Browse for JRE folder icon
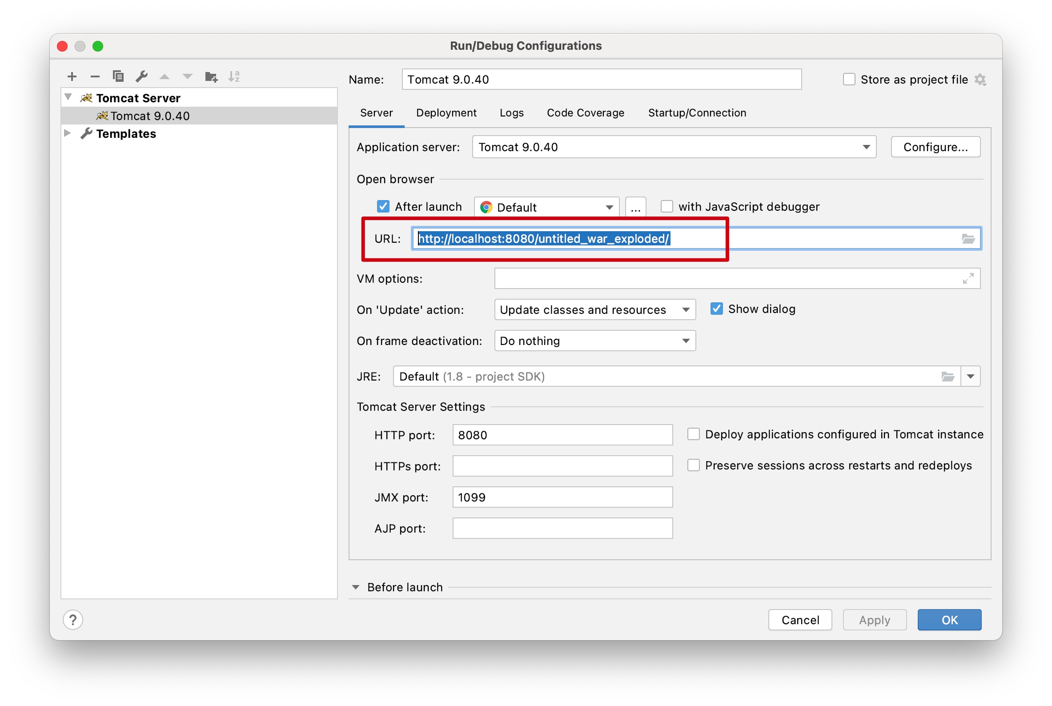Viewport: 1052px width, 706px height. (x=948, y=377)
